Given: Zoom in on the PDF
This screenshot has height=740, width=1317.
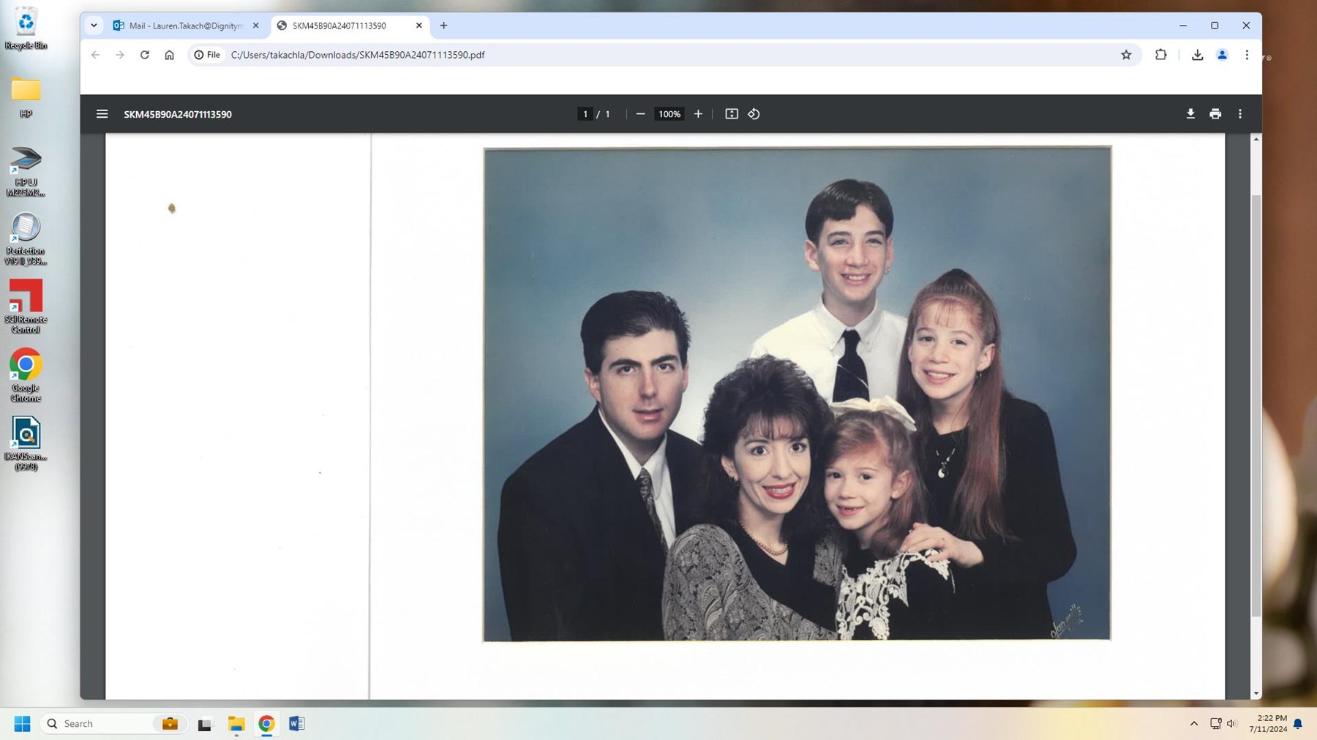Looking at the screenshot, I should pos(698,114).
